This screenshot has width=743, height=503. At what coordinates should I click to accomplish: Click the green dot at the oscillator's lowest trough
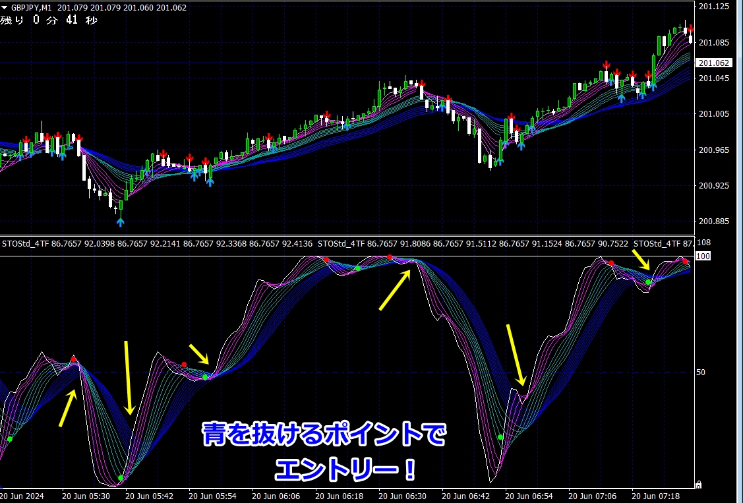coord(120,478)
